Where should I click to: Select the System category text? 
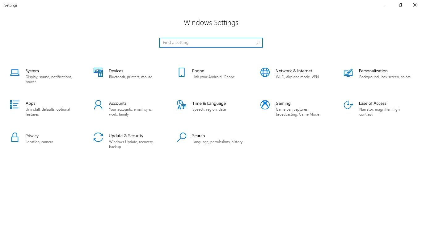(32, 71)
